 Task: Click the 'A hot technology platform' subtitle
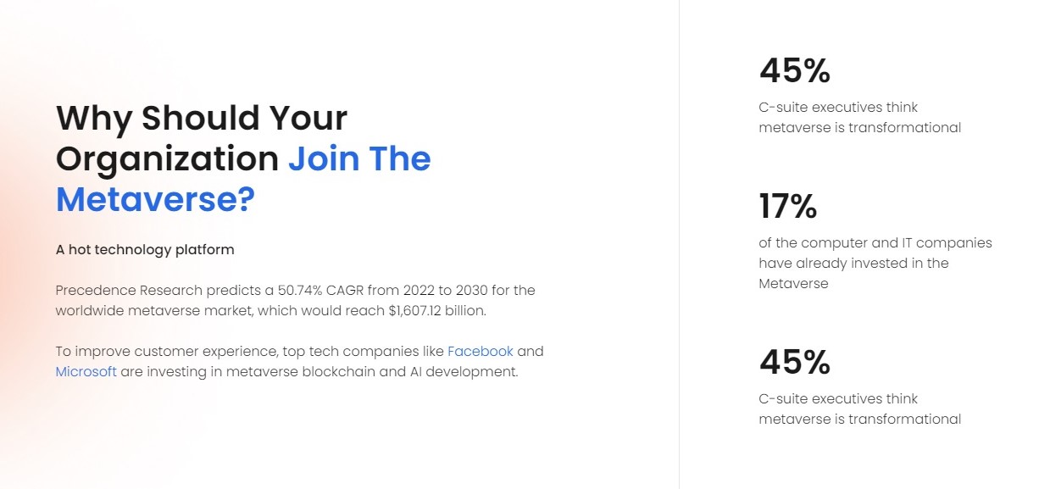[x=145, y=250]
